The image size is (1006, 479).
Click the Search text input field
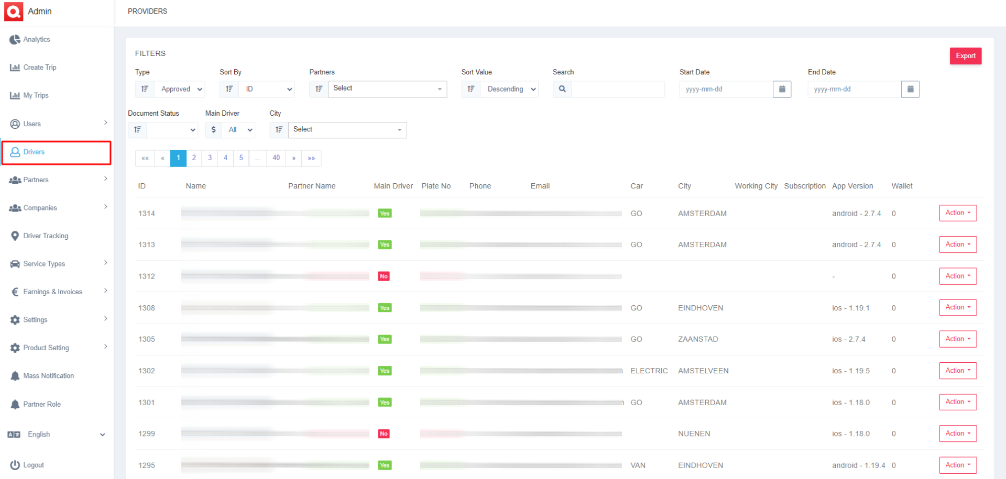pos(618,89)
